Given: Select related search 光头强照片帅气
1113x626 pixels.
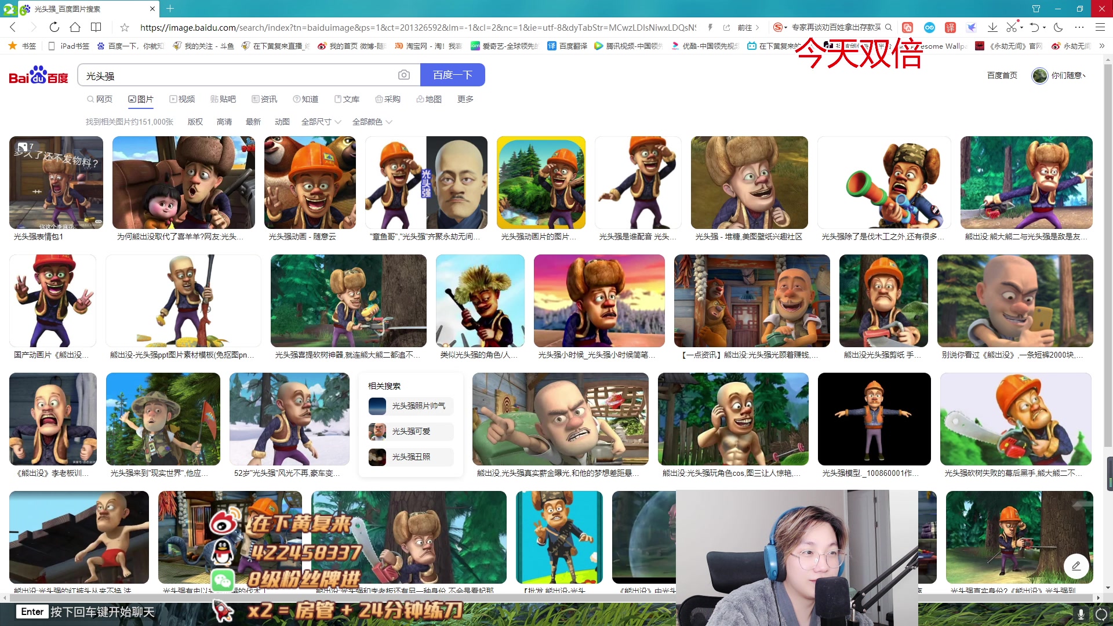Looking at the screenshot, I should (x=410, y=406).
